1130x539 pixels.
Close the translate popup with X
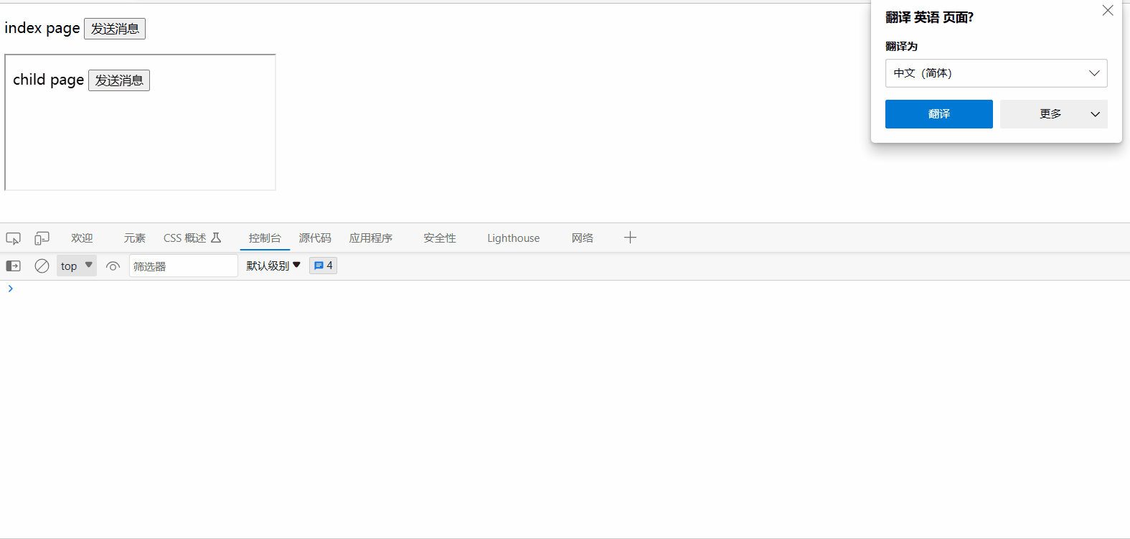[x=1108, y=11]
